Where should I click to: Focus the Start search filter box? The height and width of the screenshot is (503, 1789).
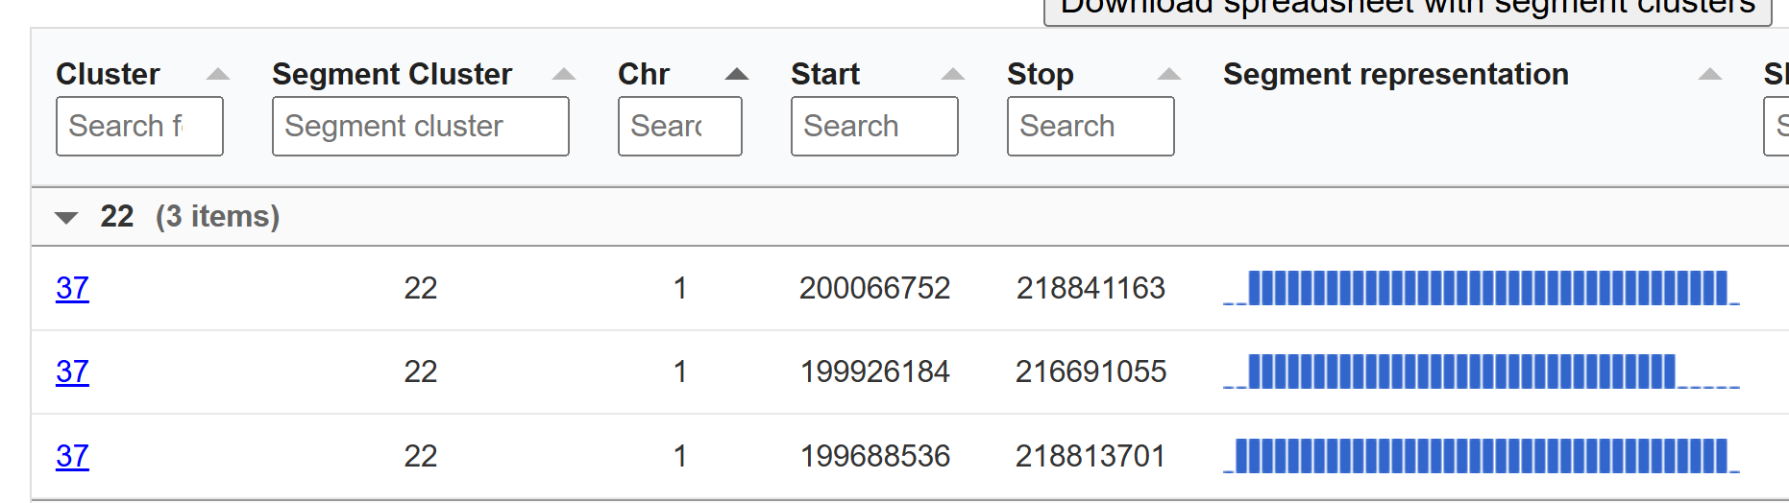click(x=873, y=126)
